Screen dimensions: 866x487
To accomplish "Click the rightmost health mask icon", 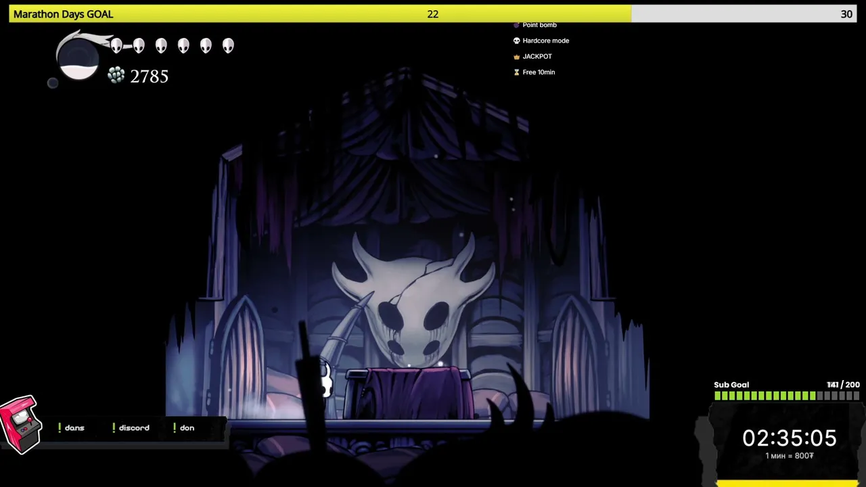I will point(228,46).
